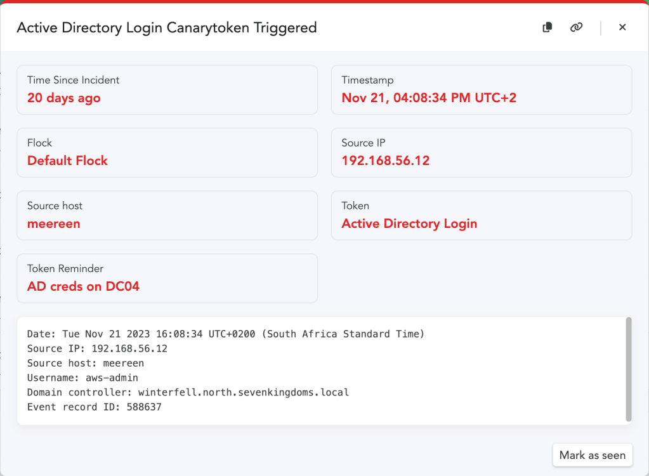The height and width of the screenshot is (476, 649).
Task: Select the Username aws-admin log line
Action: coord(82,378)
